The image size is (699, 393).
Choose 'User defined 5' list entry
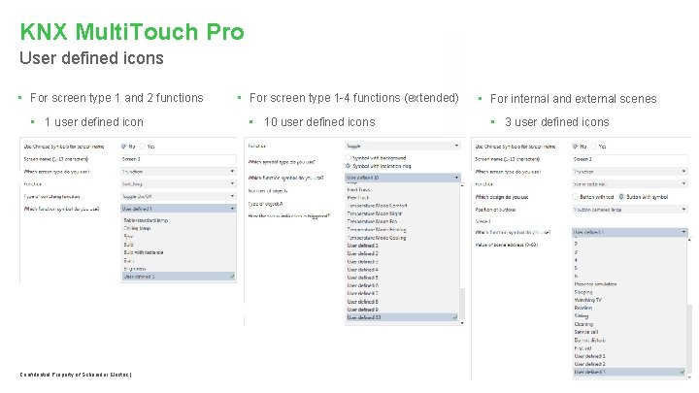click(363, 278)
